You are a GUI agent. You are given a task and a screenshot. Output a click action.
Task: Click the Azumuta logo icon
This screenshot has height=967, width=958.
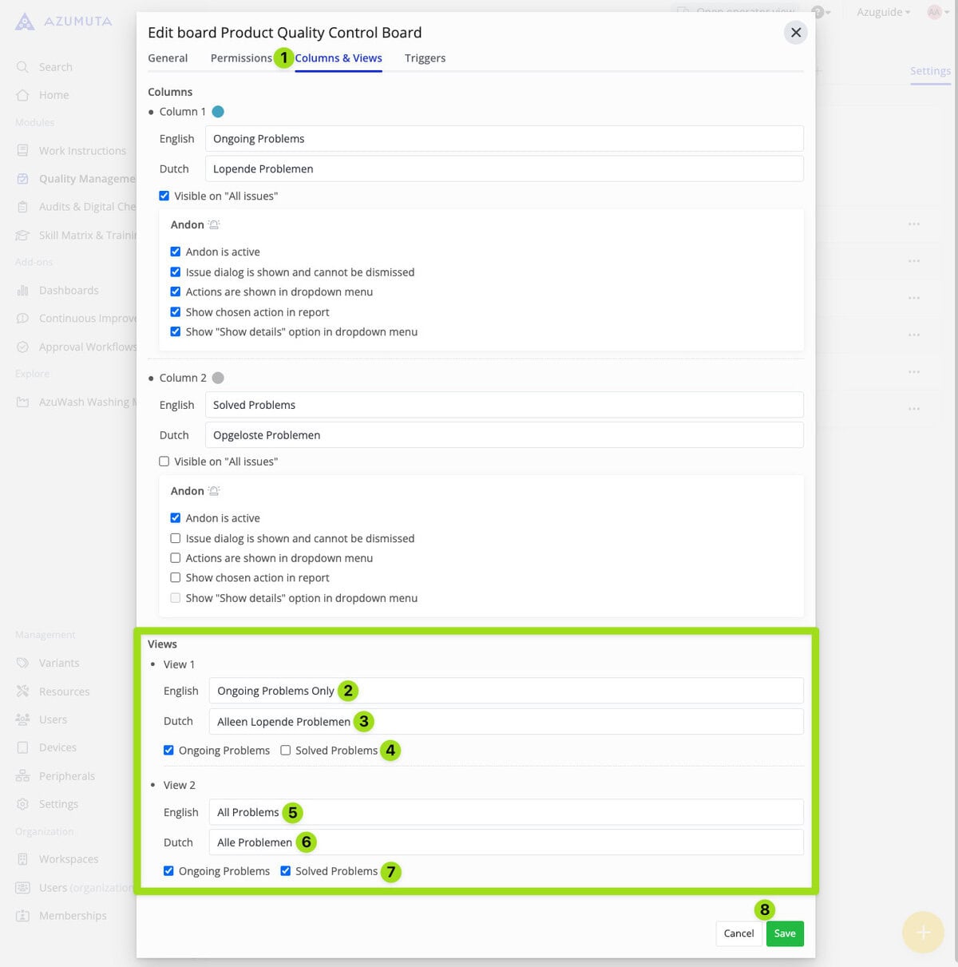(x=25, y=22)
